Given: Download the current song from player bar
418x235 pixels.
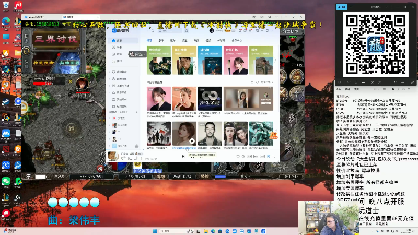Looking at the screenshot, I should (x=130, y=158).
